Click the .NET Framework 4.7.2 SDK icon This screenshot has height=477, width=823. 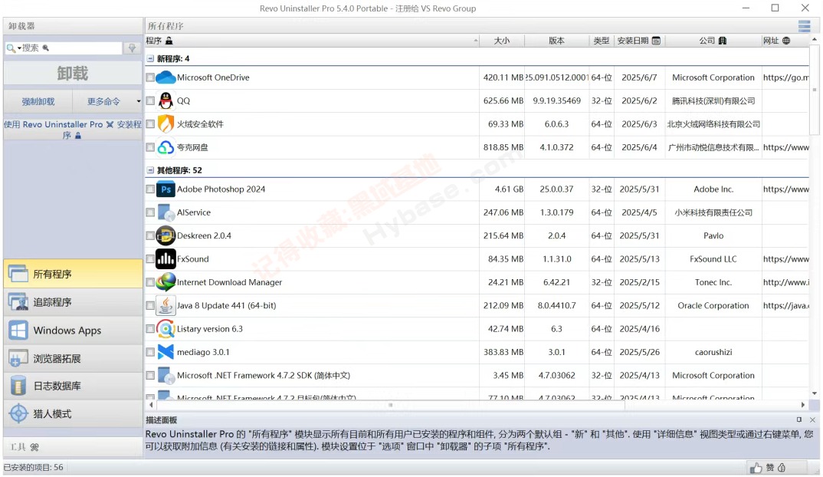pos(166,375)
